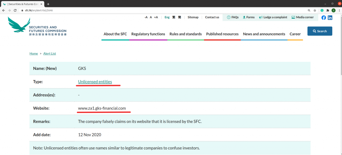
Task: Click the address bar URL
Action: click(39, 10)
